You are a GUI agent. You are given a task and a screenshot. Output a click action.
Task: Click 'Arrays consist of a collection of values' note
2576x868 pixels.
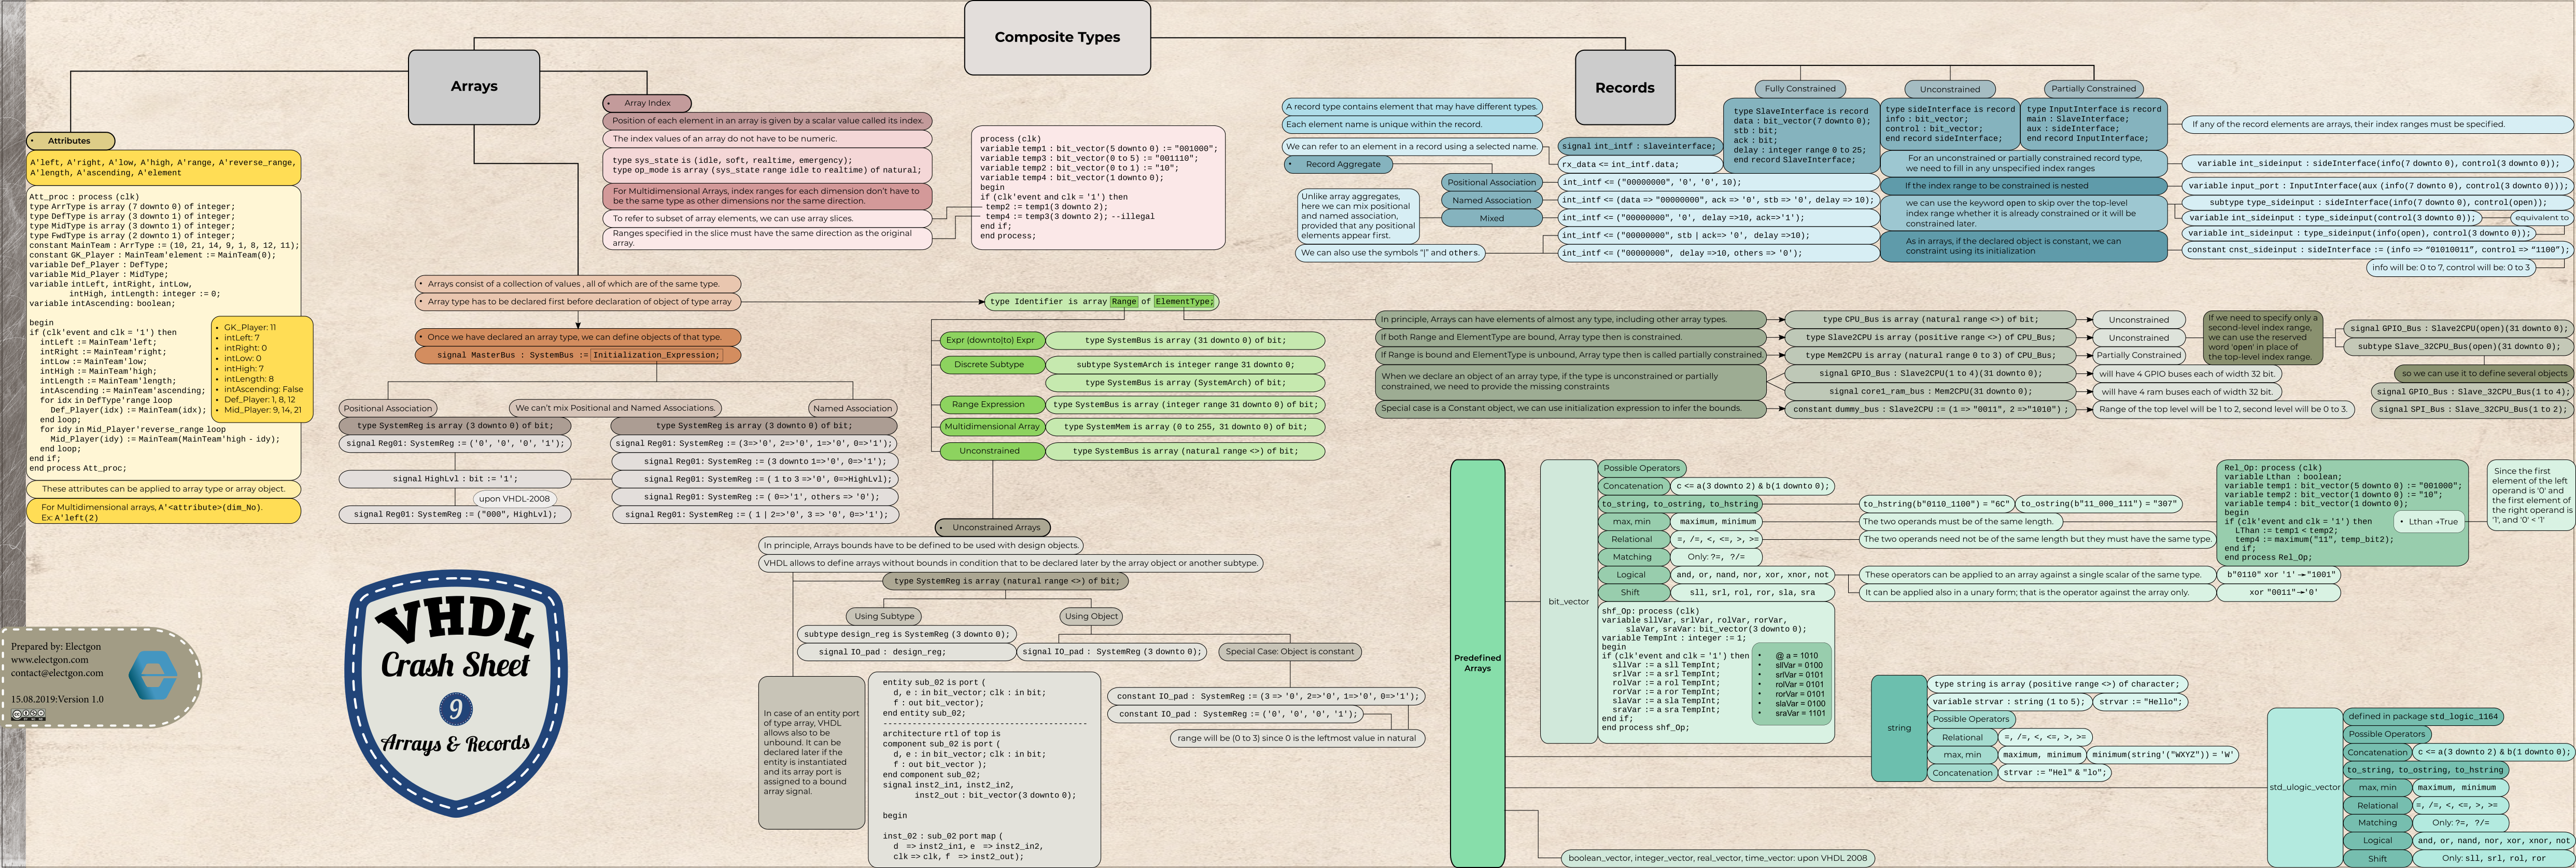point(578,284)
